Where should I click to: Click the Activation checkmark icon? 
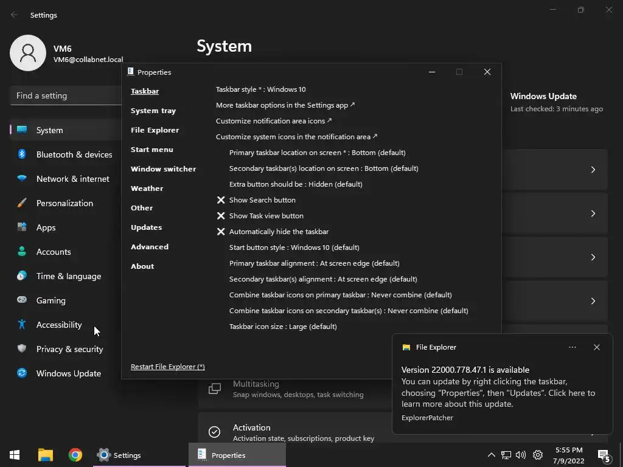pyautogui.click(x=215, y=432)
